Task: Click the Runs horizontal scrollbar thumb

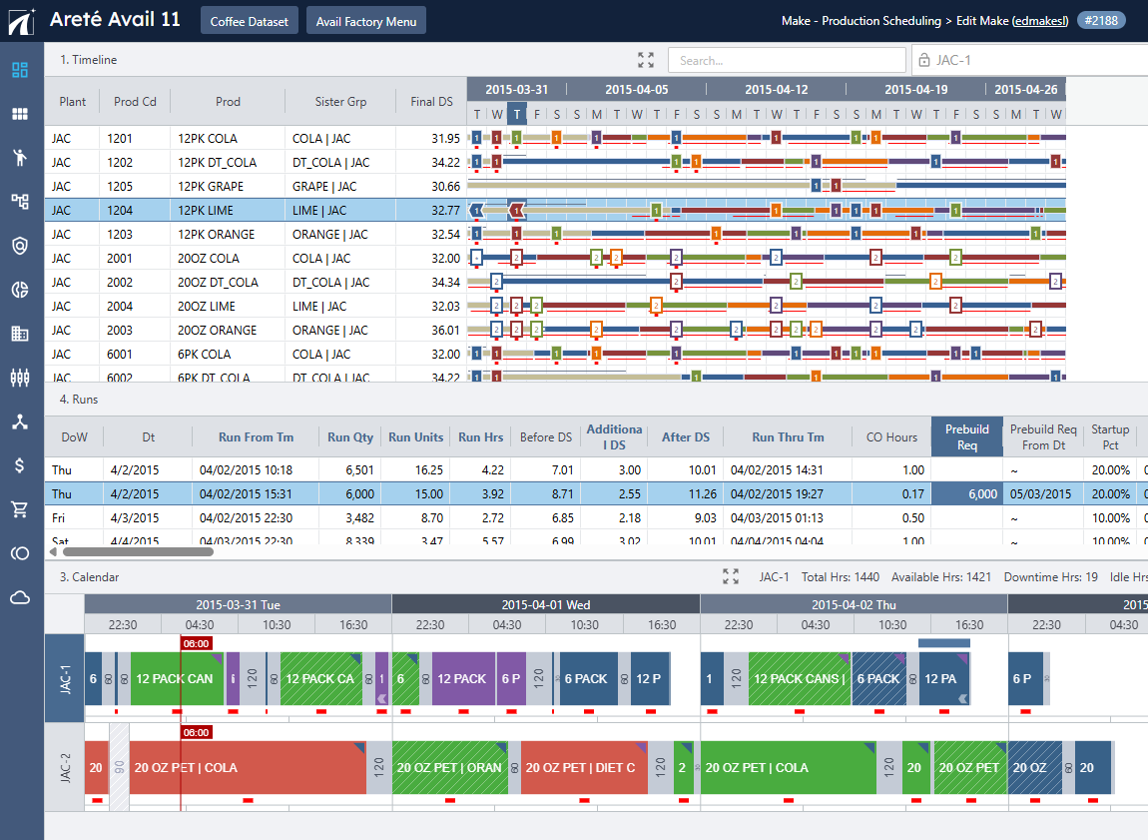Action: 138,552
